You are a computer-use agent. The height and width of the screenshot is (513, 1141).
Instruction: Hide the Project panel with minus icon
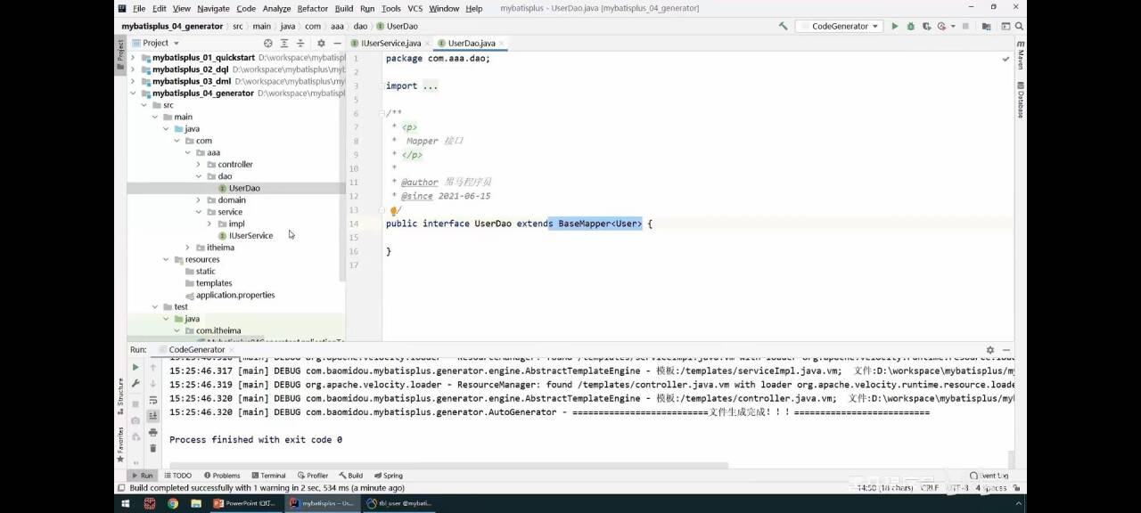[336, 43]
